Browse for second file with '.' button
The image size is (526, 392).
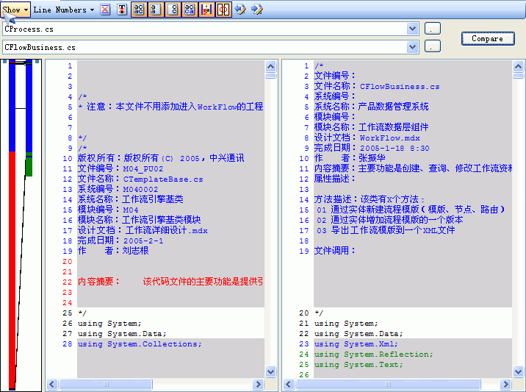tap(433, 46)
